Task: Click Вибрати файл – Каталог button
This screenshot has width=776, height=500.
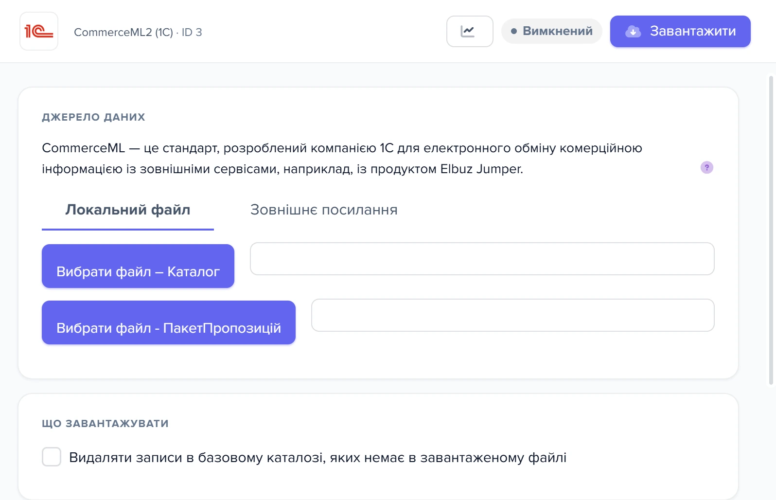Action: pyautogui.click(x=138, y=266)
